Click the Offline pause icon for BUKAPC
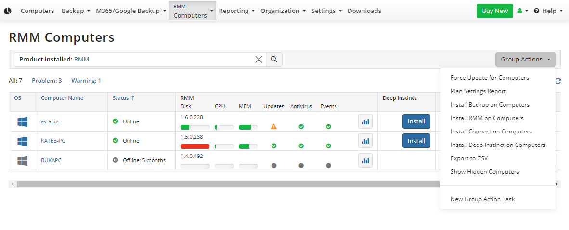This screenshot has height=230, width=569. coord(116,160)
